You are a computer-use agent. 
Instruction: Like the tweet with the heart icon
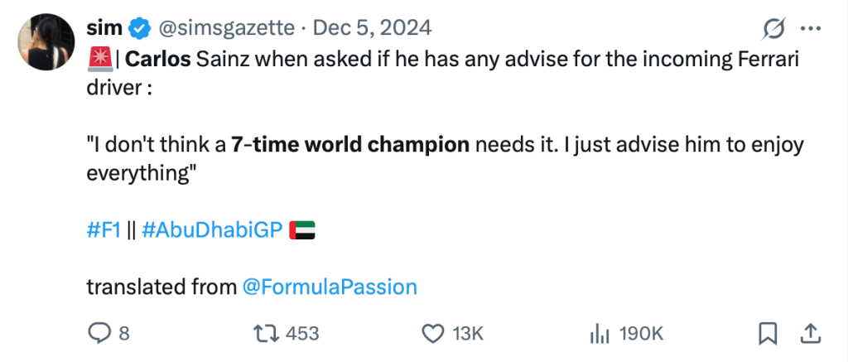coord(431,333)
